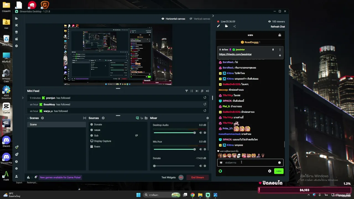Click the chat message input field

pyautogui.click(x=250, y=163)
